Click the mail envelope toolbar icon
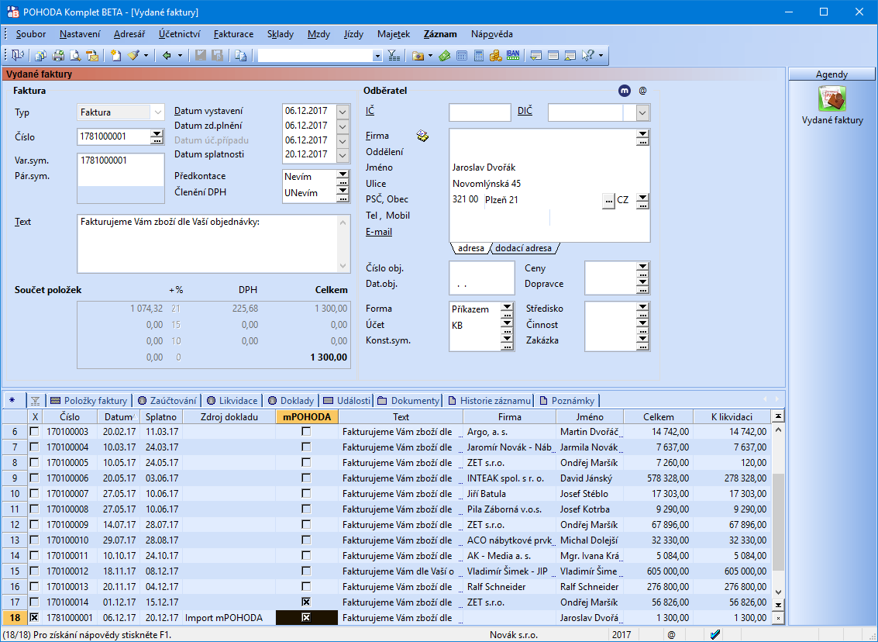Image resolution: width=878 pixels, height=642 pixels. [x=92, y=56]
